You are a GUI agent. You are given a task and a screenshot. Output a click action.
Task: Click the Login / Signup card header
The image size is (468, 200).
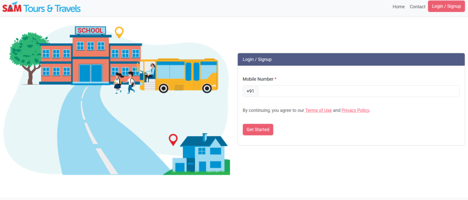coord(351,59)
